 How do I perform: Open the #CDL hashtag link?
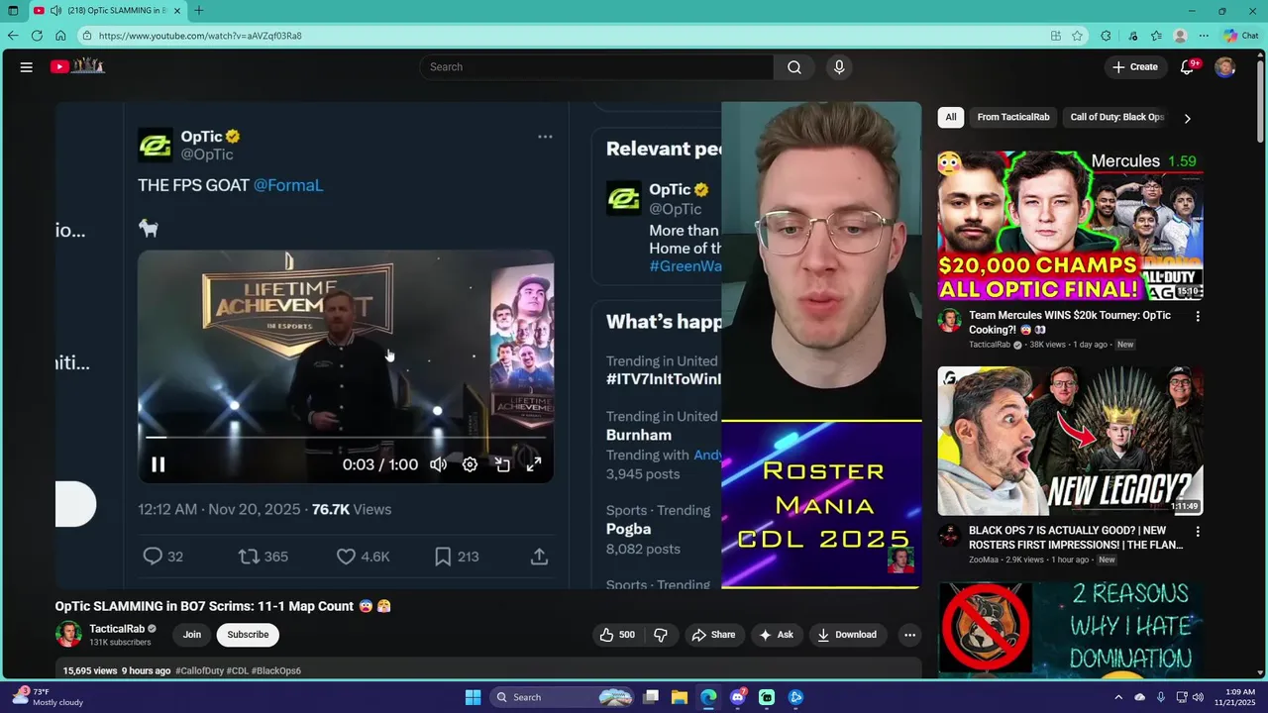238,670
